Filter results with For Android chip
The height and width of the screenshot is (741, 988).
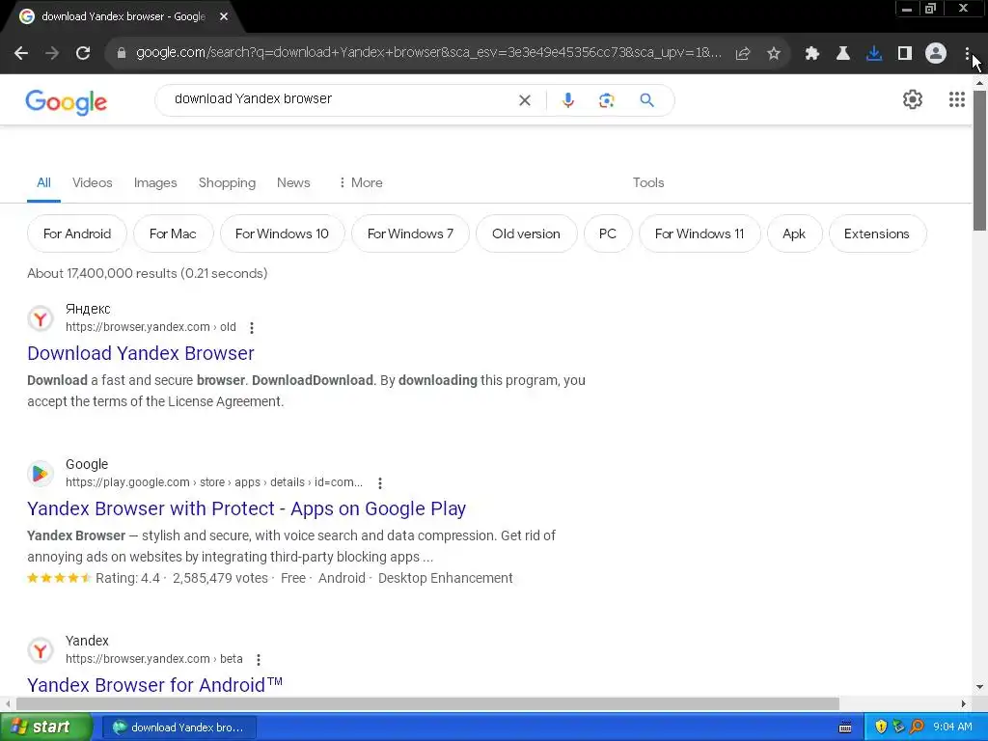(x=77, y=233)
